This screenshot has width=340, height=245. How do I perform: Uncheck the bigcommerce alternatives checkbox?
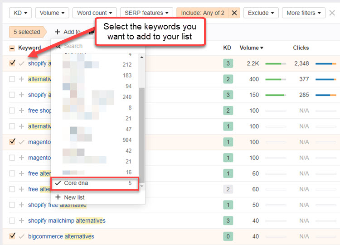coord(12,236)
